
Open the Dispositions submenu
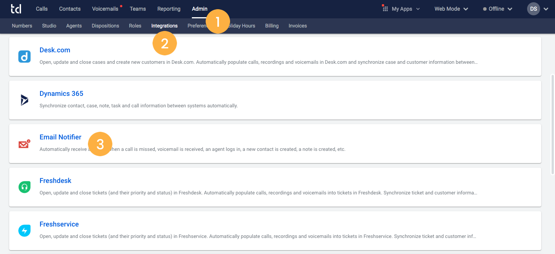pyautogui.click(x=105, y=26)
